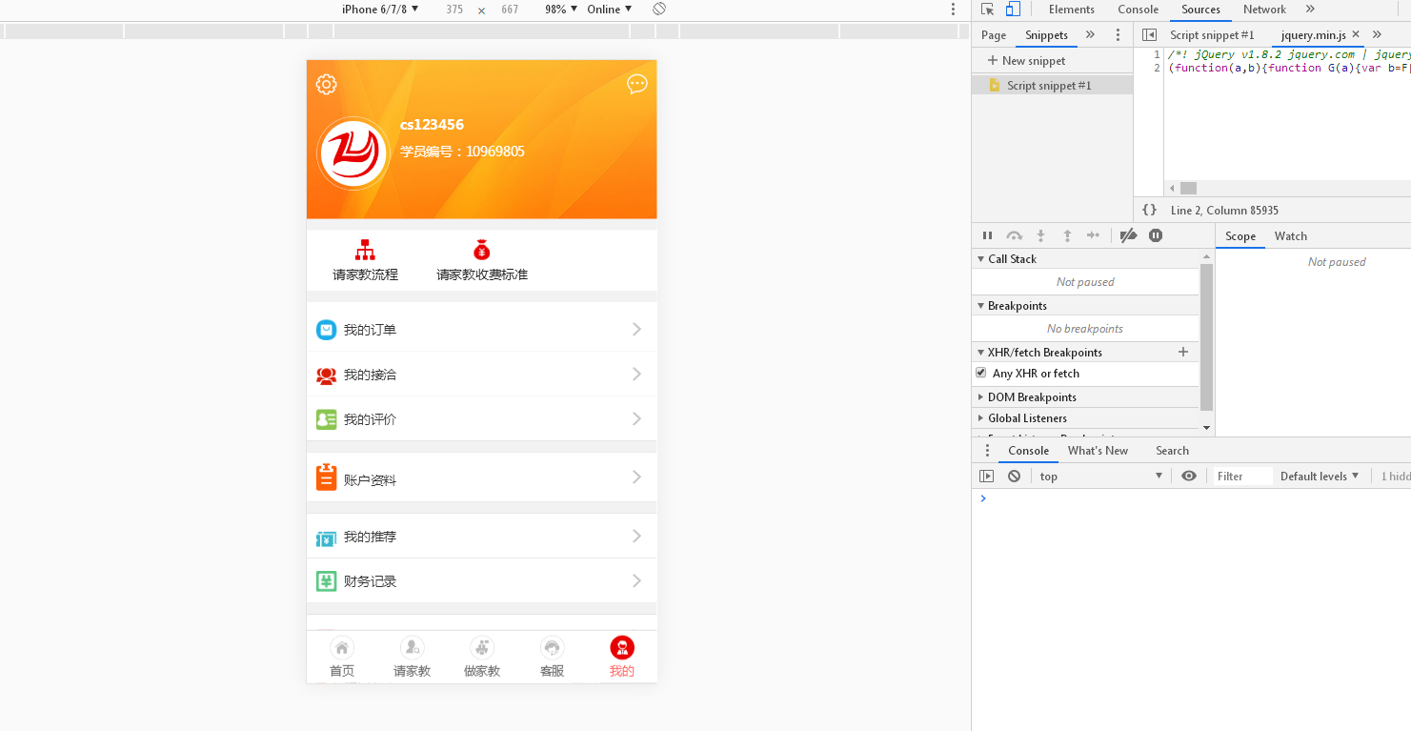The height and width of the screenshot is (731, 1411).
Task: Clear the console output
Action: tap(1014, 476)
